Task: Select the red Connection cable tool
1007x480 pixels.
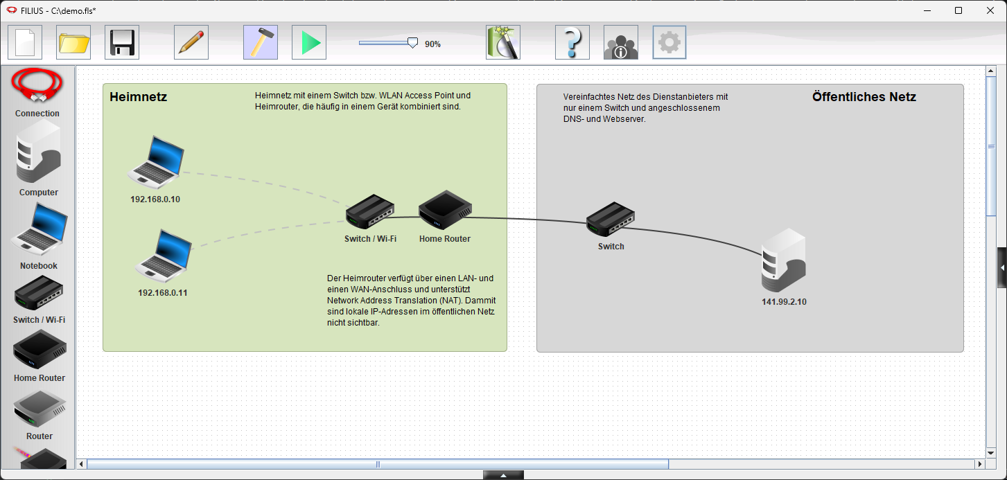Action: 37,86
